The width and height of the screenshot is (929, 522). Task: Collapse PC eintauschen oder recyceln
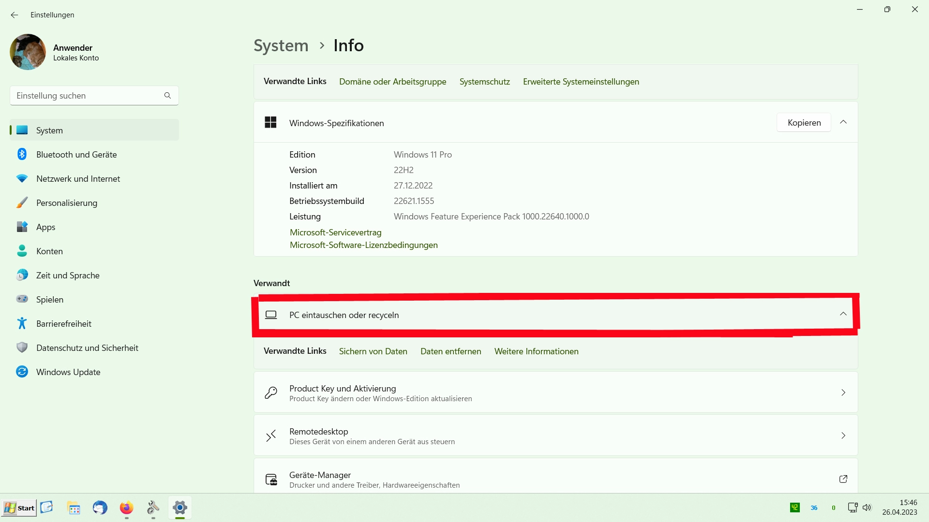pos(843,314)
